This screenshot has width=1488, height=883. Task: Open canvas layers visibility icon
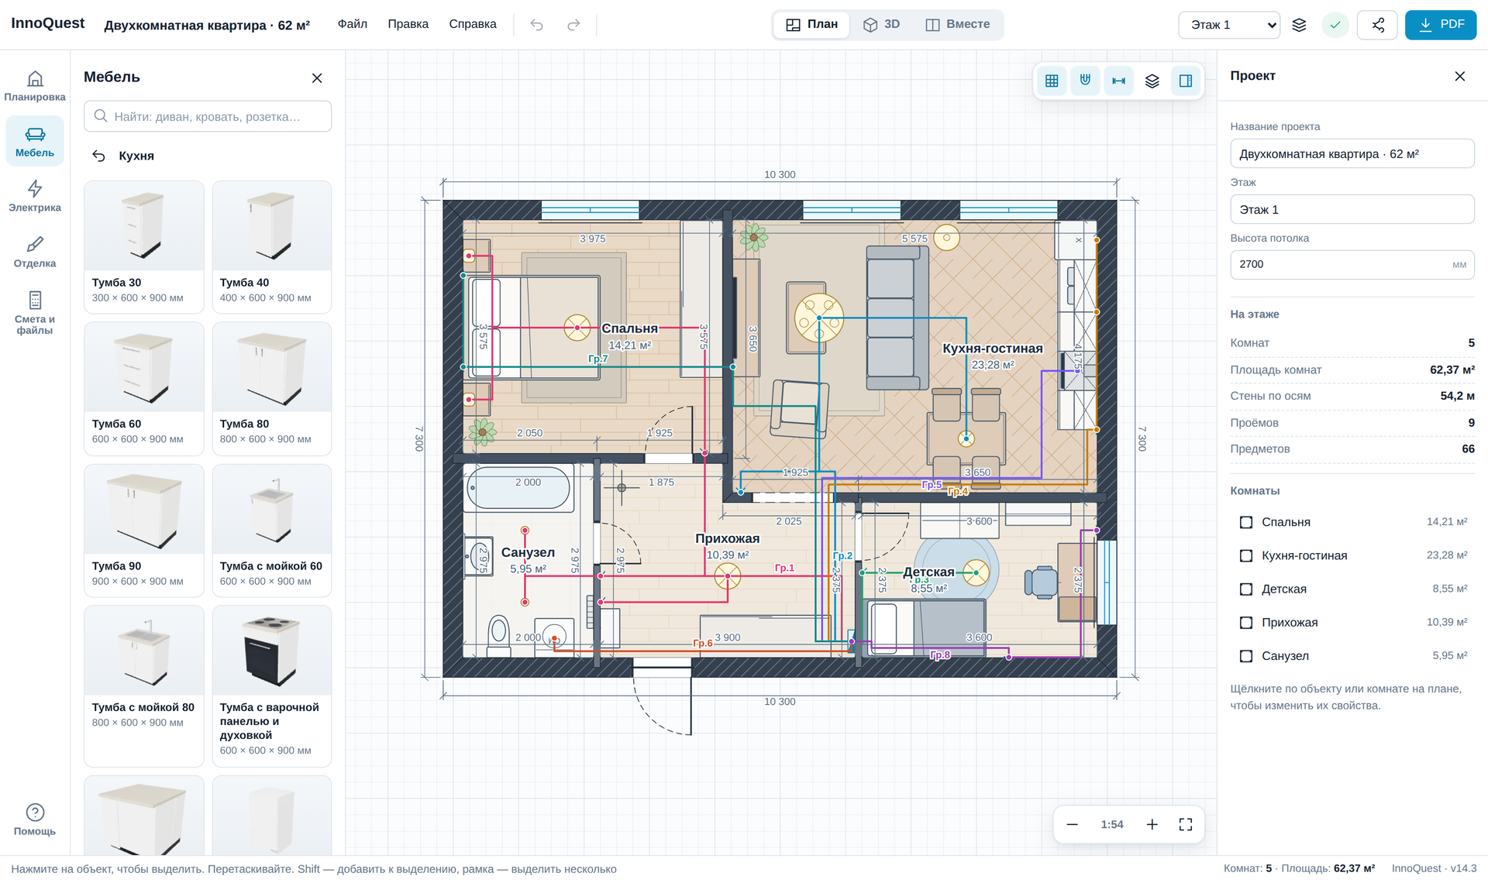click(1152, 81)
